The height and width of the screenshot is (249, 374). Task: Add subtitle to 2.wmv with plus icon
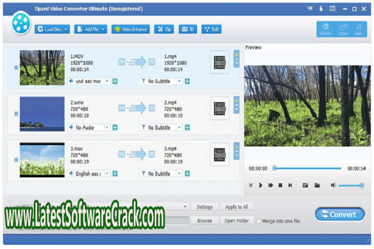tap(187, 127)
